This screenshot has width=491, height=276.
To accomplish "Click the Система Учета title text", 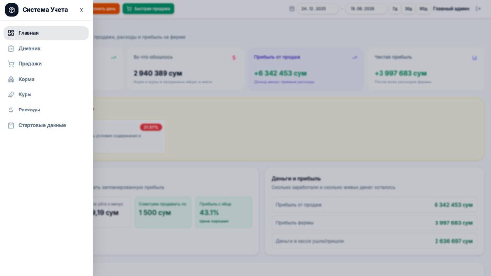I will tap(45, 10).
